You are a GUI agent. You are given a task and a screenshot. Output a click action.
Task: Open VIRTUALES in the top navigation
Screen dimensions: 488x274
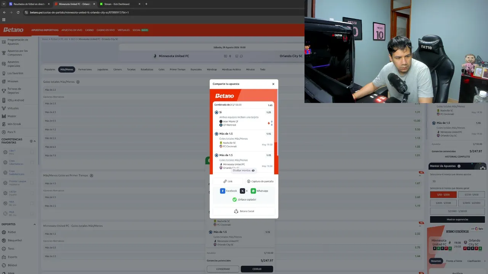[124, 30]
